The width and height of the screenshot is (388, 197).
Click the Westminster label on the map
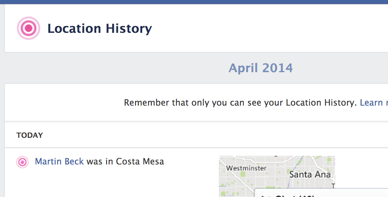[246, 169]
